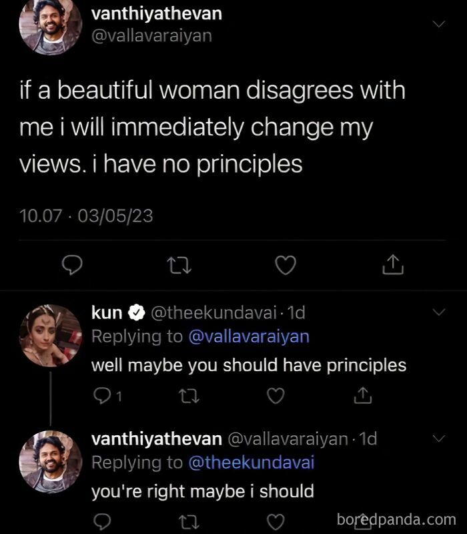Expand the chevron on the main tweet
The height and width of the screenshot is (534, 467).
click(439, 22)
